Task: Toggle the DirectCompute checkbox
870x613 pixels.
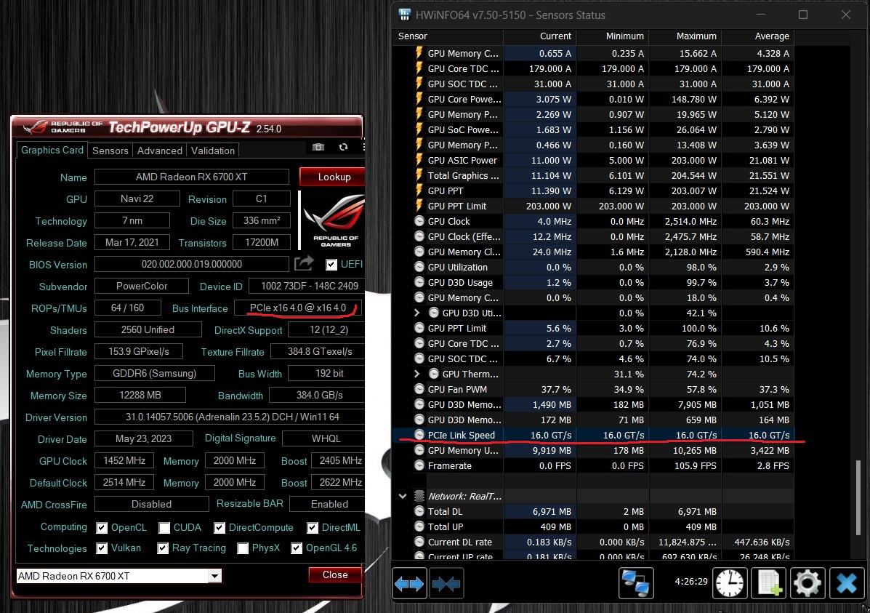Action: [x=219, y=527]
